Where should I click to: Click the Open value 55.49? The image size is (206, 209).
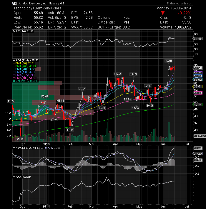coord(38,13)
